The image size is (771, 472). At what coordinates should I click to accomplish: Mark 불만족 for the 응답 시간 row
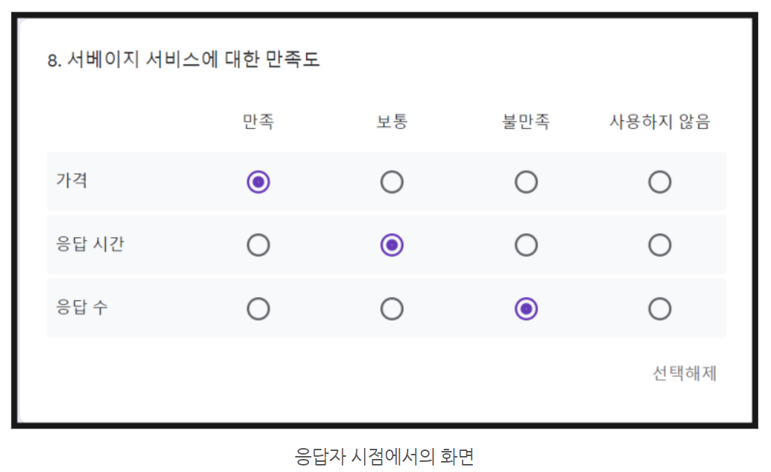click(526, 245)
